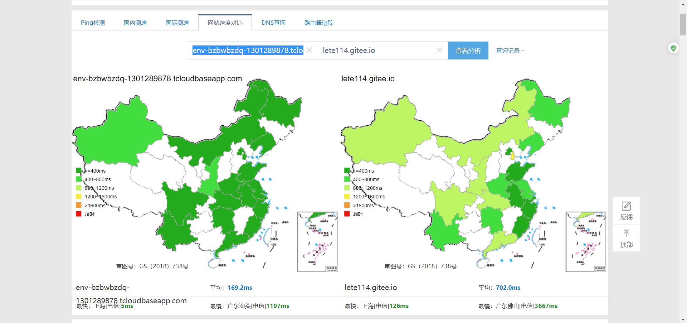Viewport: 687px width, 323px height.
Task: Click the South China Sea inset on left map
Action: pos(317,242)
